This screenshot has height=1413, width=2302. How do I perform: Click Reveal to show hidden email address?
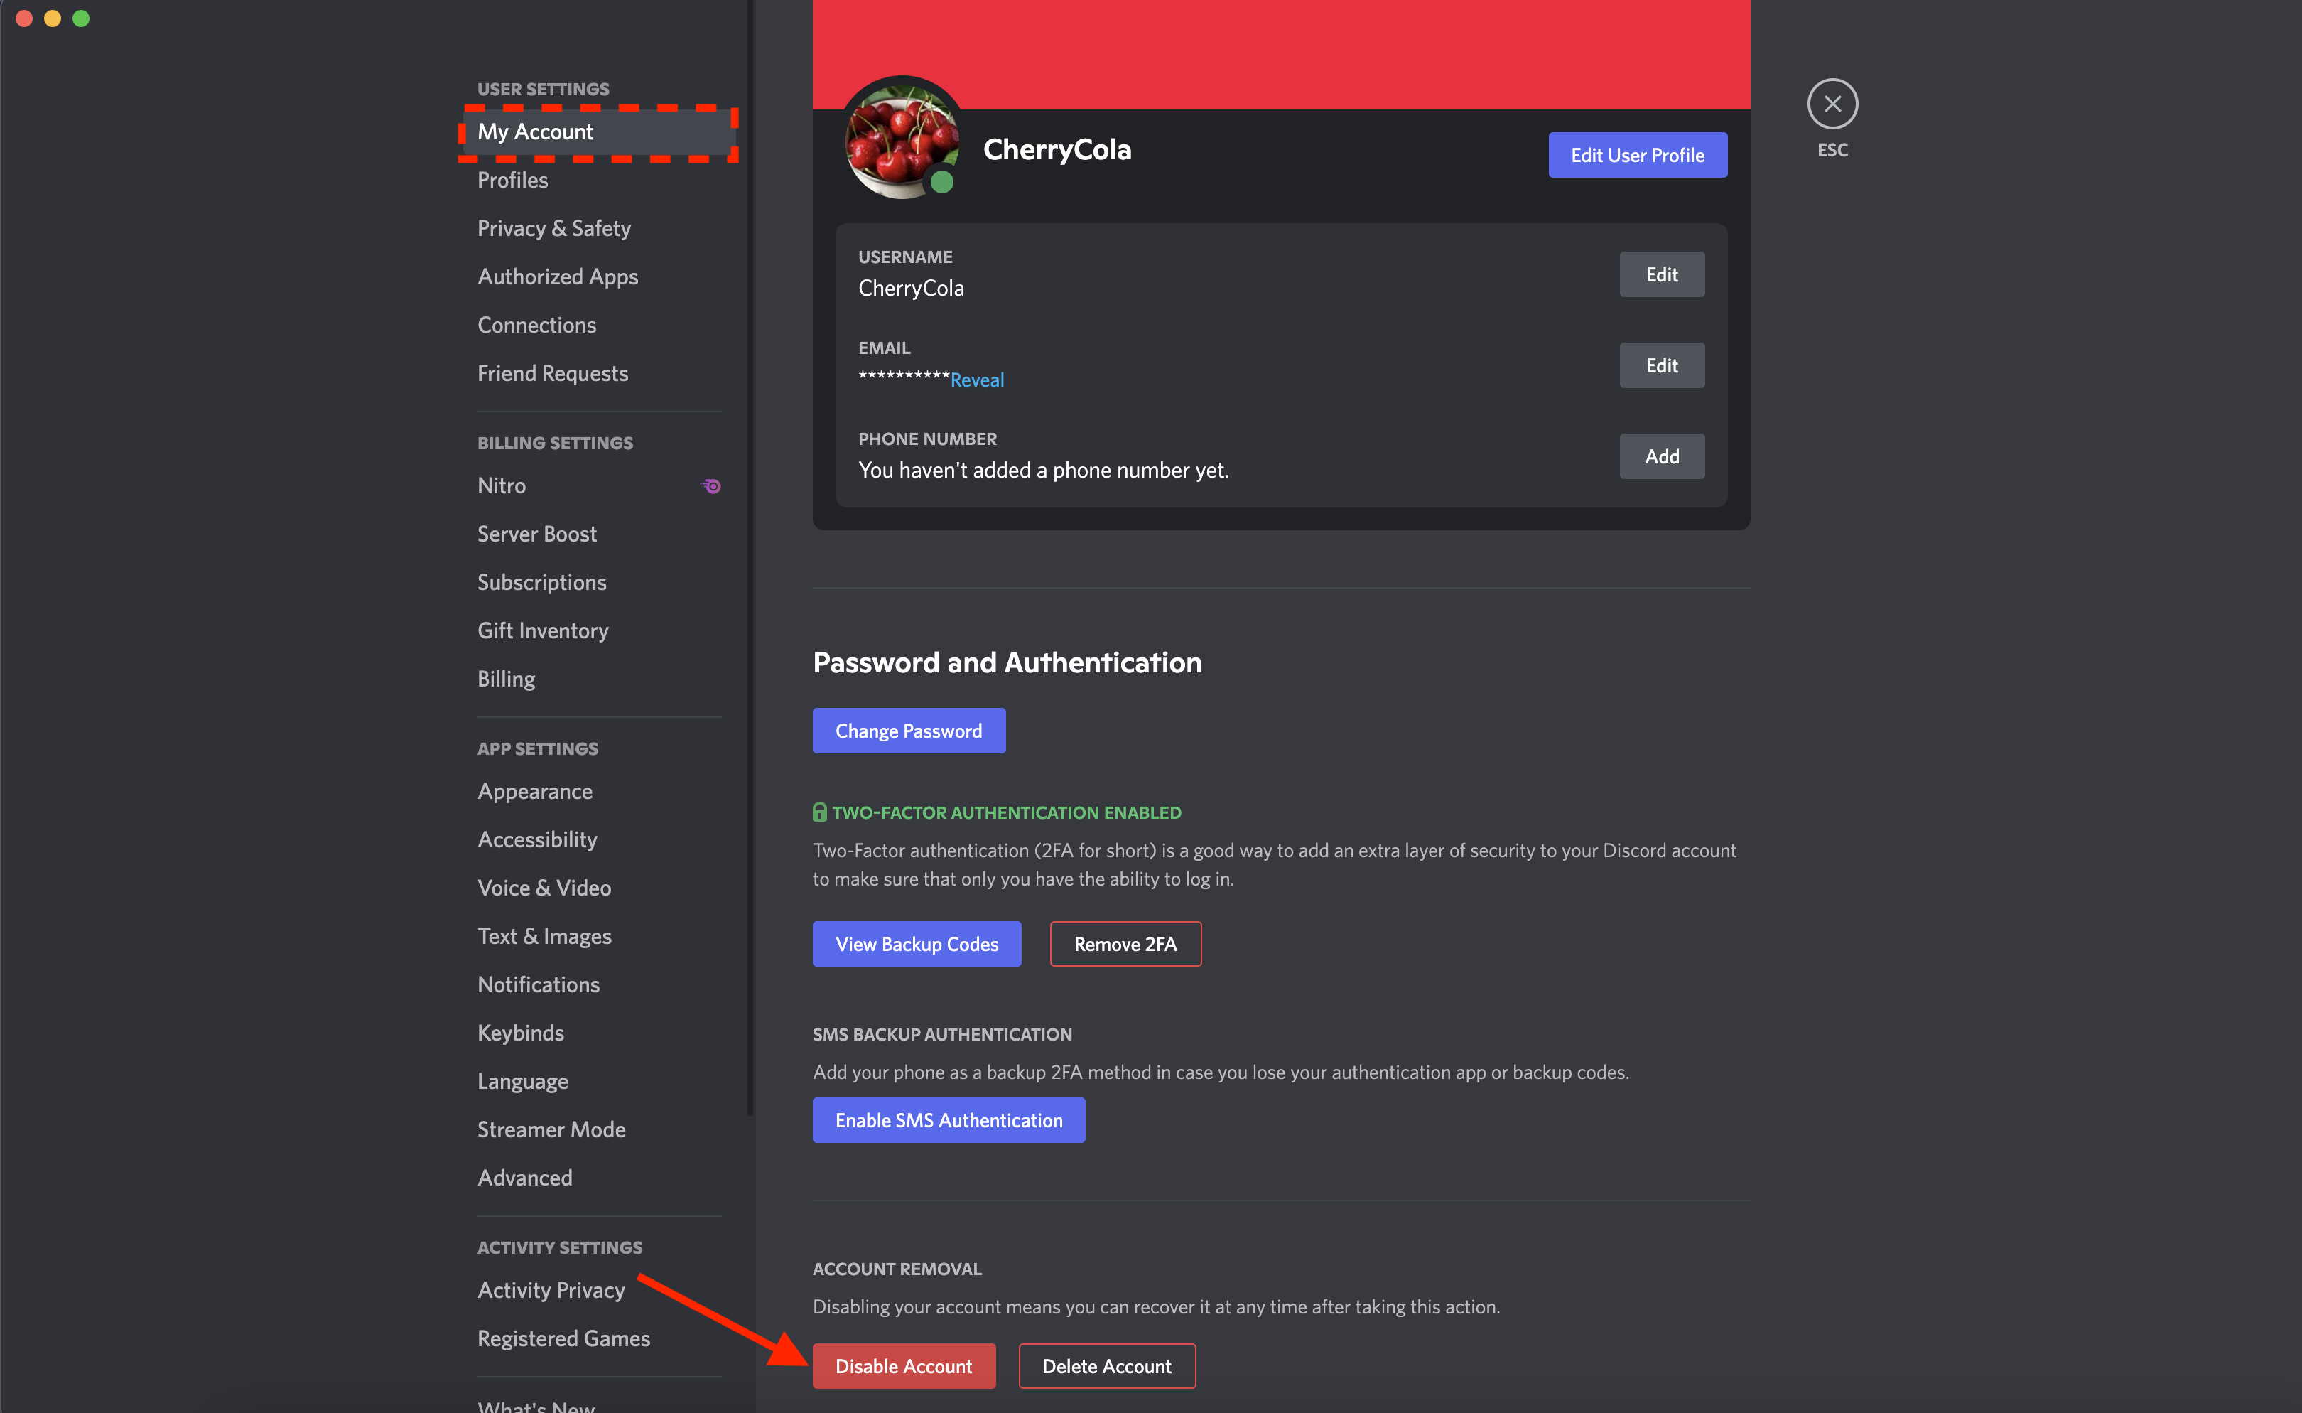[977, 380]
